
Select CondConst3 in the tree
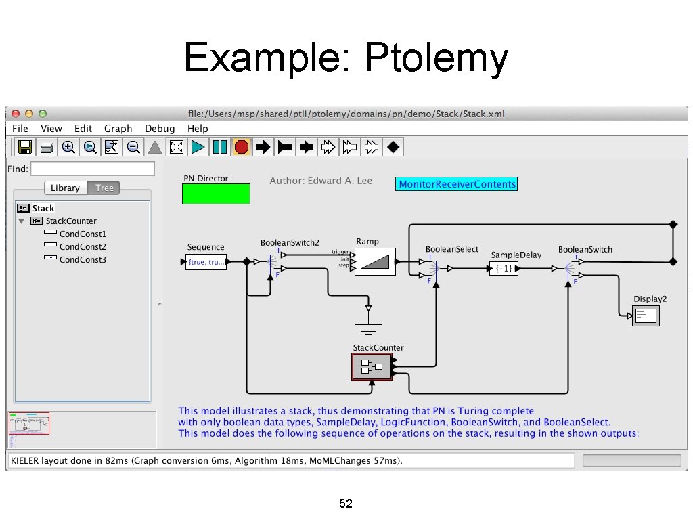(75, 259)
